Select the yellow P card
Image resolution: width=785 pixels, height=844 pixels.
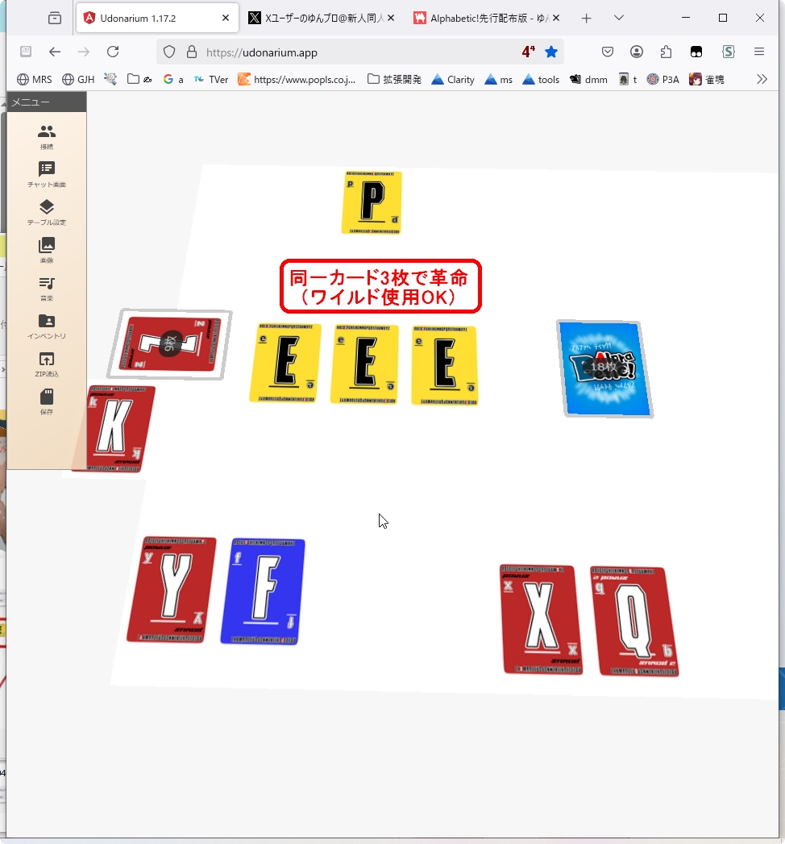372,202
